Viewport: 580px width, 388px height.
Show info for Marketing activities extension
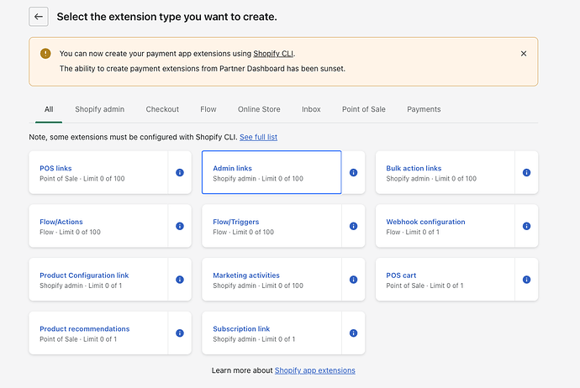pyautogui.click(x=353, y=280)
